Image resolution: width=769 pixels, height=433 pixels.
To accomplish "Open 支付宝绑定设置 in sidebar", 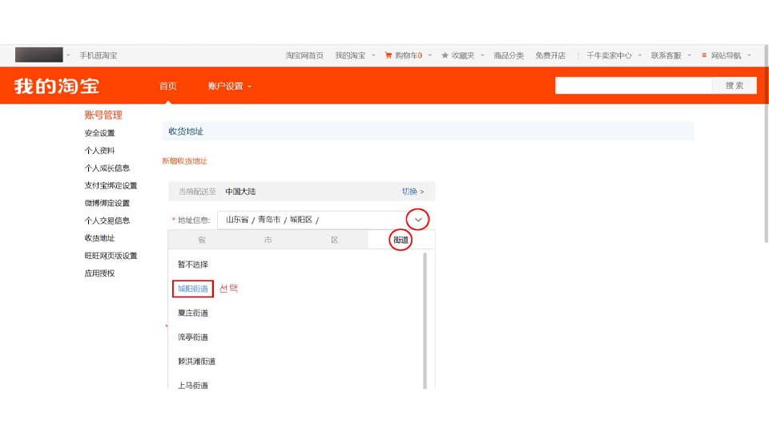I will pyautogui.click(x=111, y=185).
